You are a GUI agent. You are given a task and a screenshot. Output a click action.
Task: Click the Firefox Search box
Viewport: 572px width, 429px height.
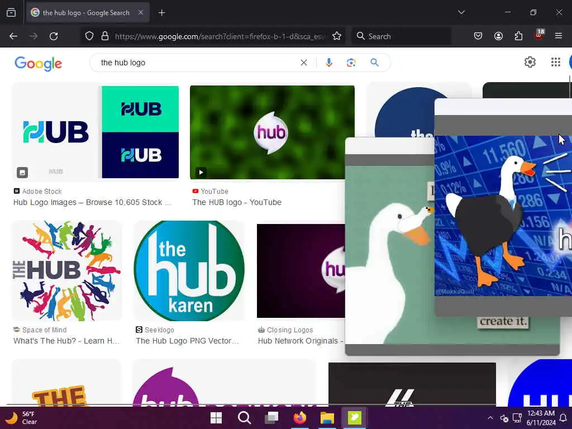pyautogui.click(x=401, y=36)
